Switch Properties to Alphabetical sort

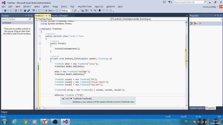pyautogui.click(x=195, y=24)
